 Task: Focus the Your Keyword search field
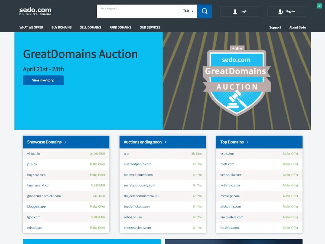(138, 12)
